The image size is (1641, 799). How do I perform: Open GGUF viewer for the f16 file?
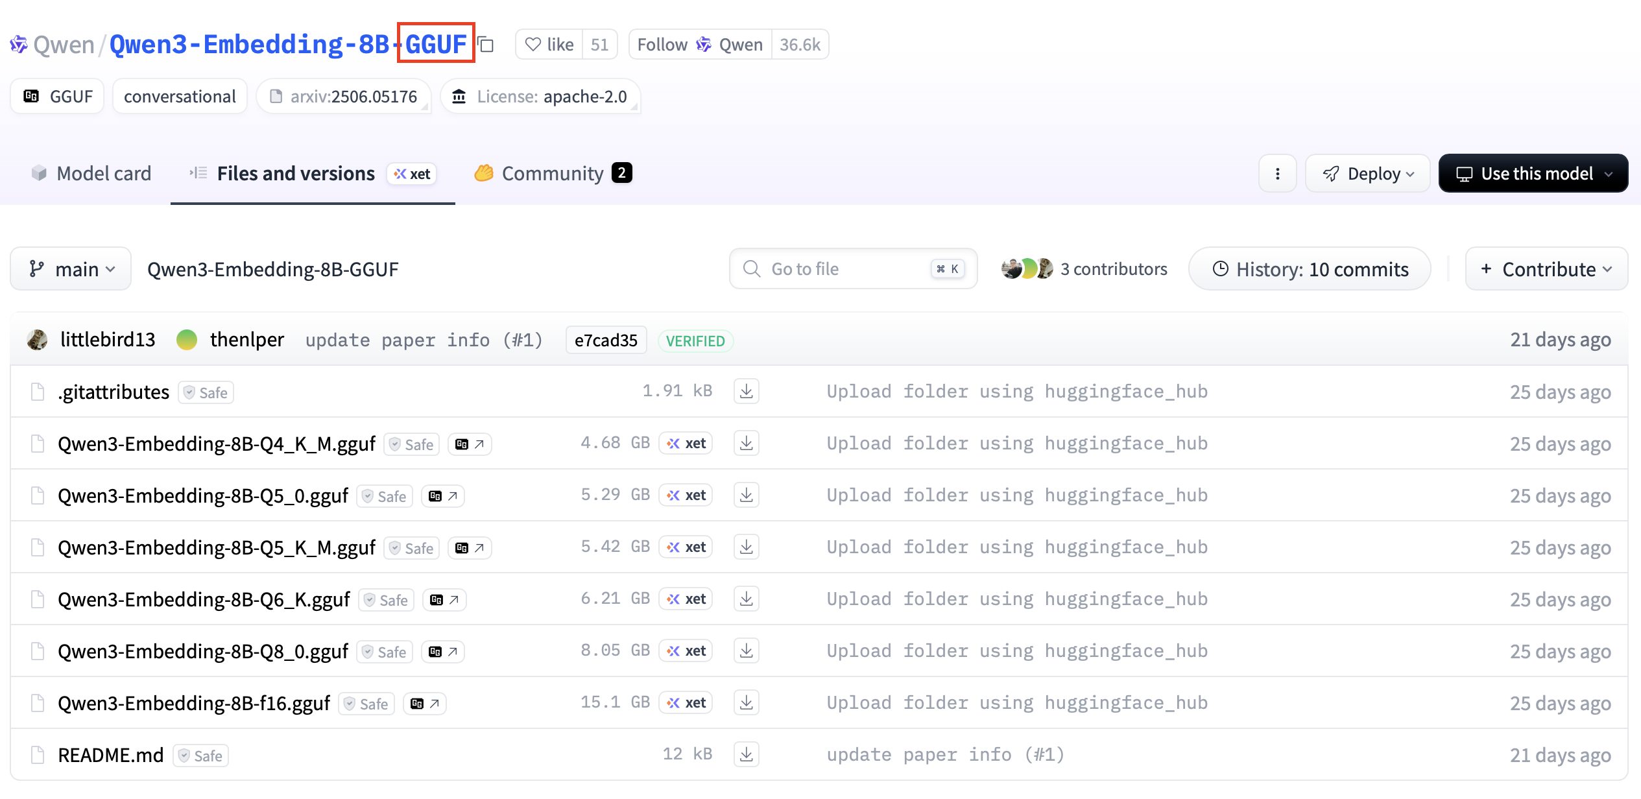[x=425, y=704]
